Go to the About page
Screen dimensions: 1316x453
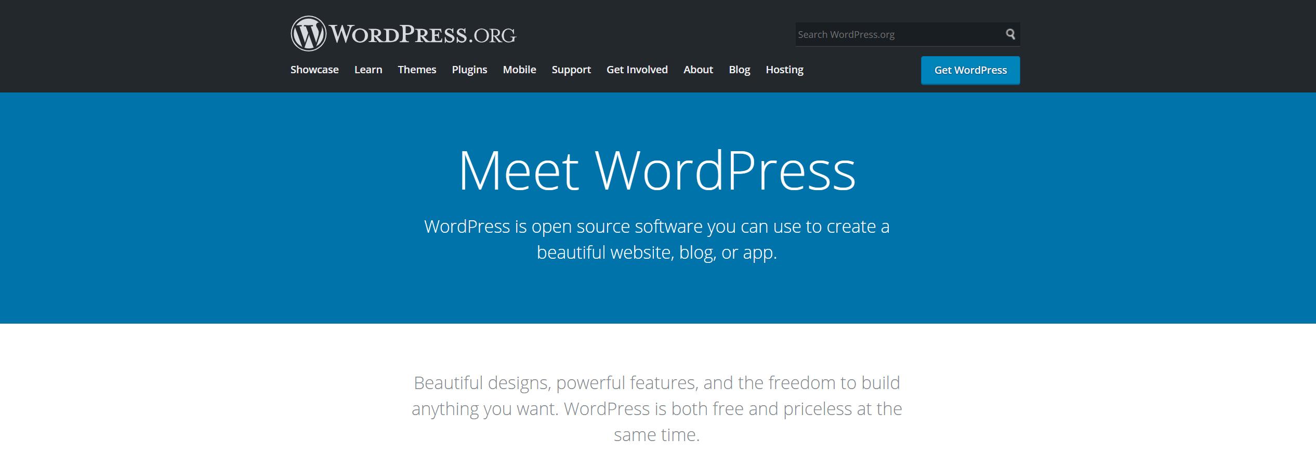pos(698,70)
